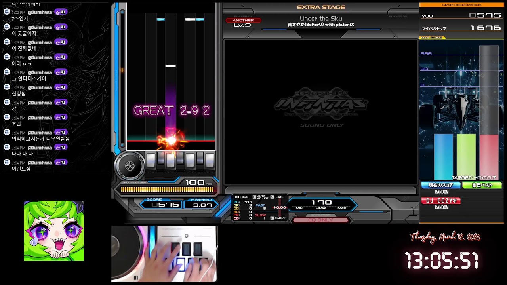Image resolution: width=507 pixels, height=285 pixels.
Task: Click the ライバルトップ 1676 row
Action: coord(461,28)
